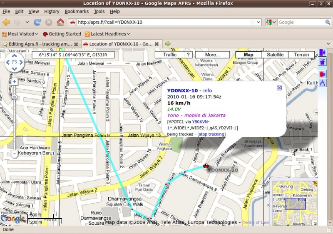Open the More... map options button

tap(212, 55)
